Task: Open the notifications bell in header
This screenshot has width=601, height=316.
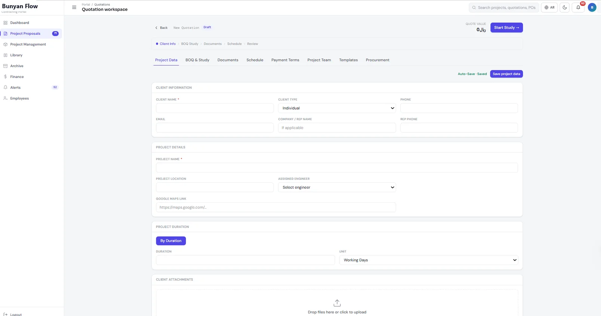Action: click(x=578, y=8)
